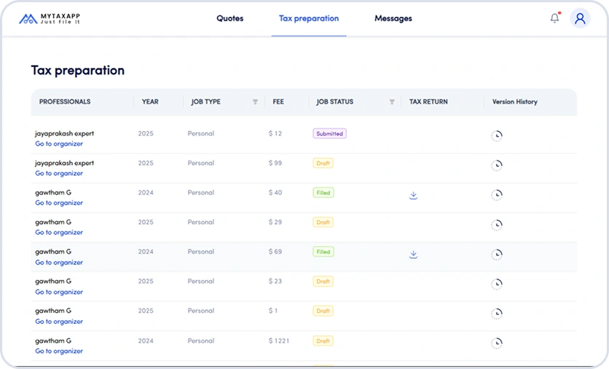This screenshot has width=609, height=369.
Task: Switch to the Messages tab
Action: pos(393,19)
